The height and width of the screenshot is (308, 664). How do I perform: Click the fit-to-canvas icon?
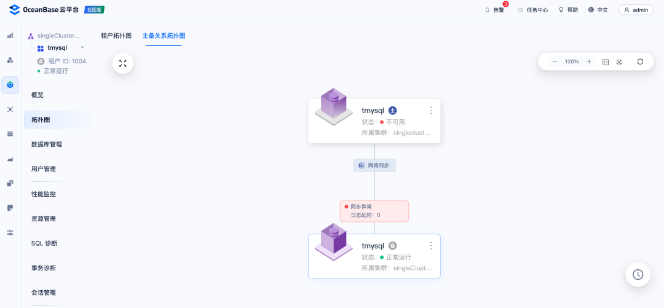619,62
